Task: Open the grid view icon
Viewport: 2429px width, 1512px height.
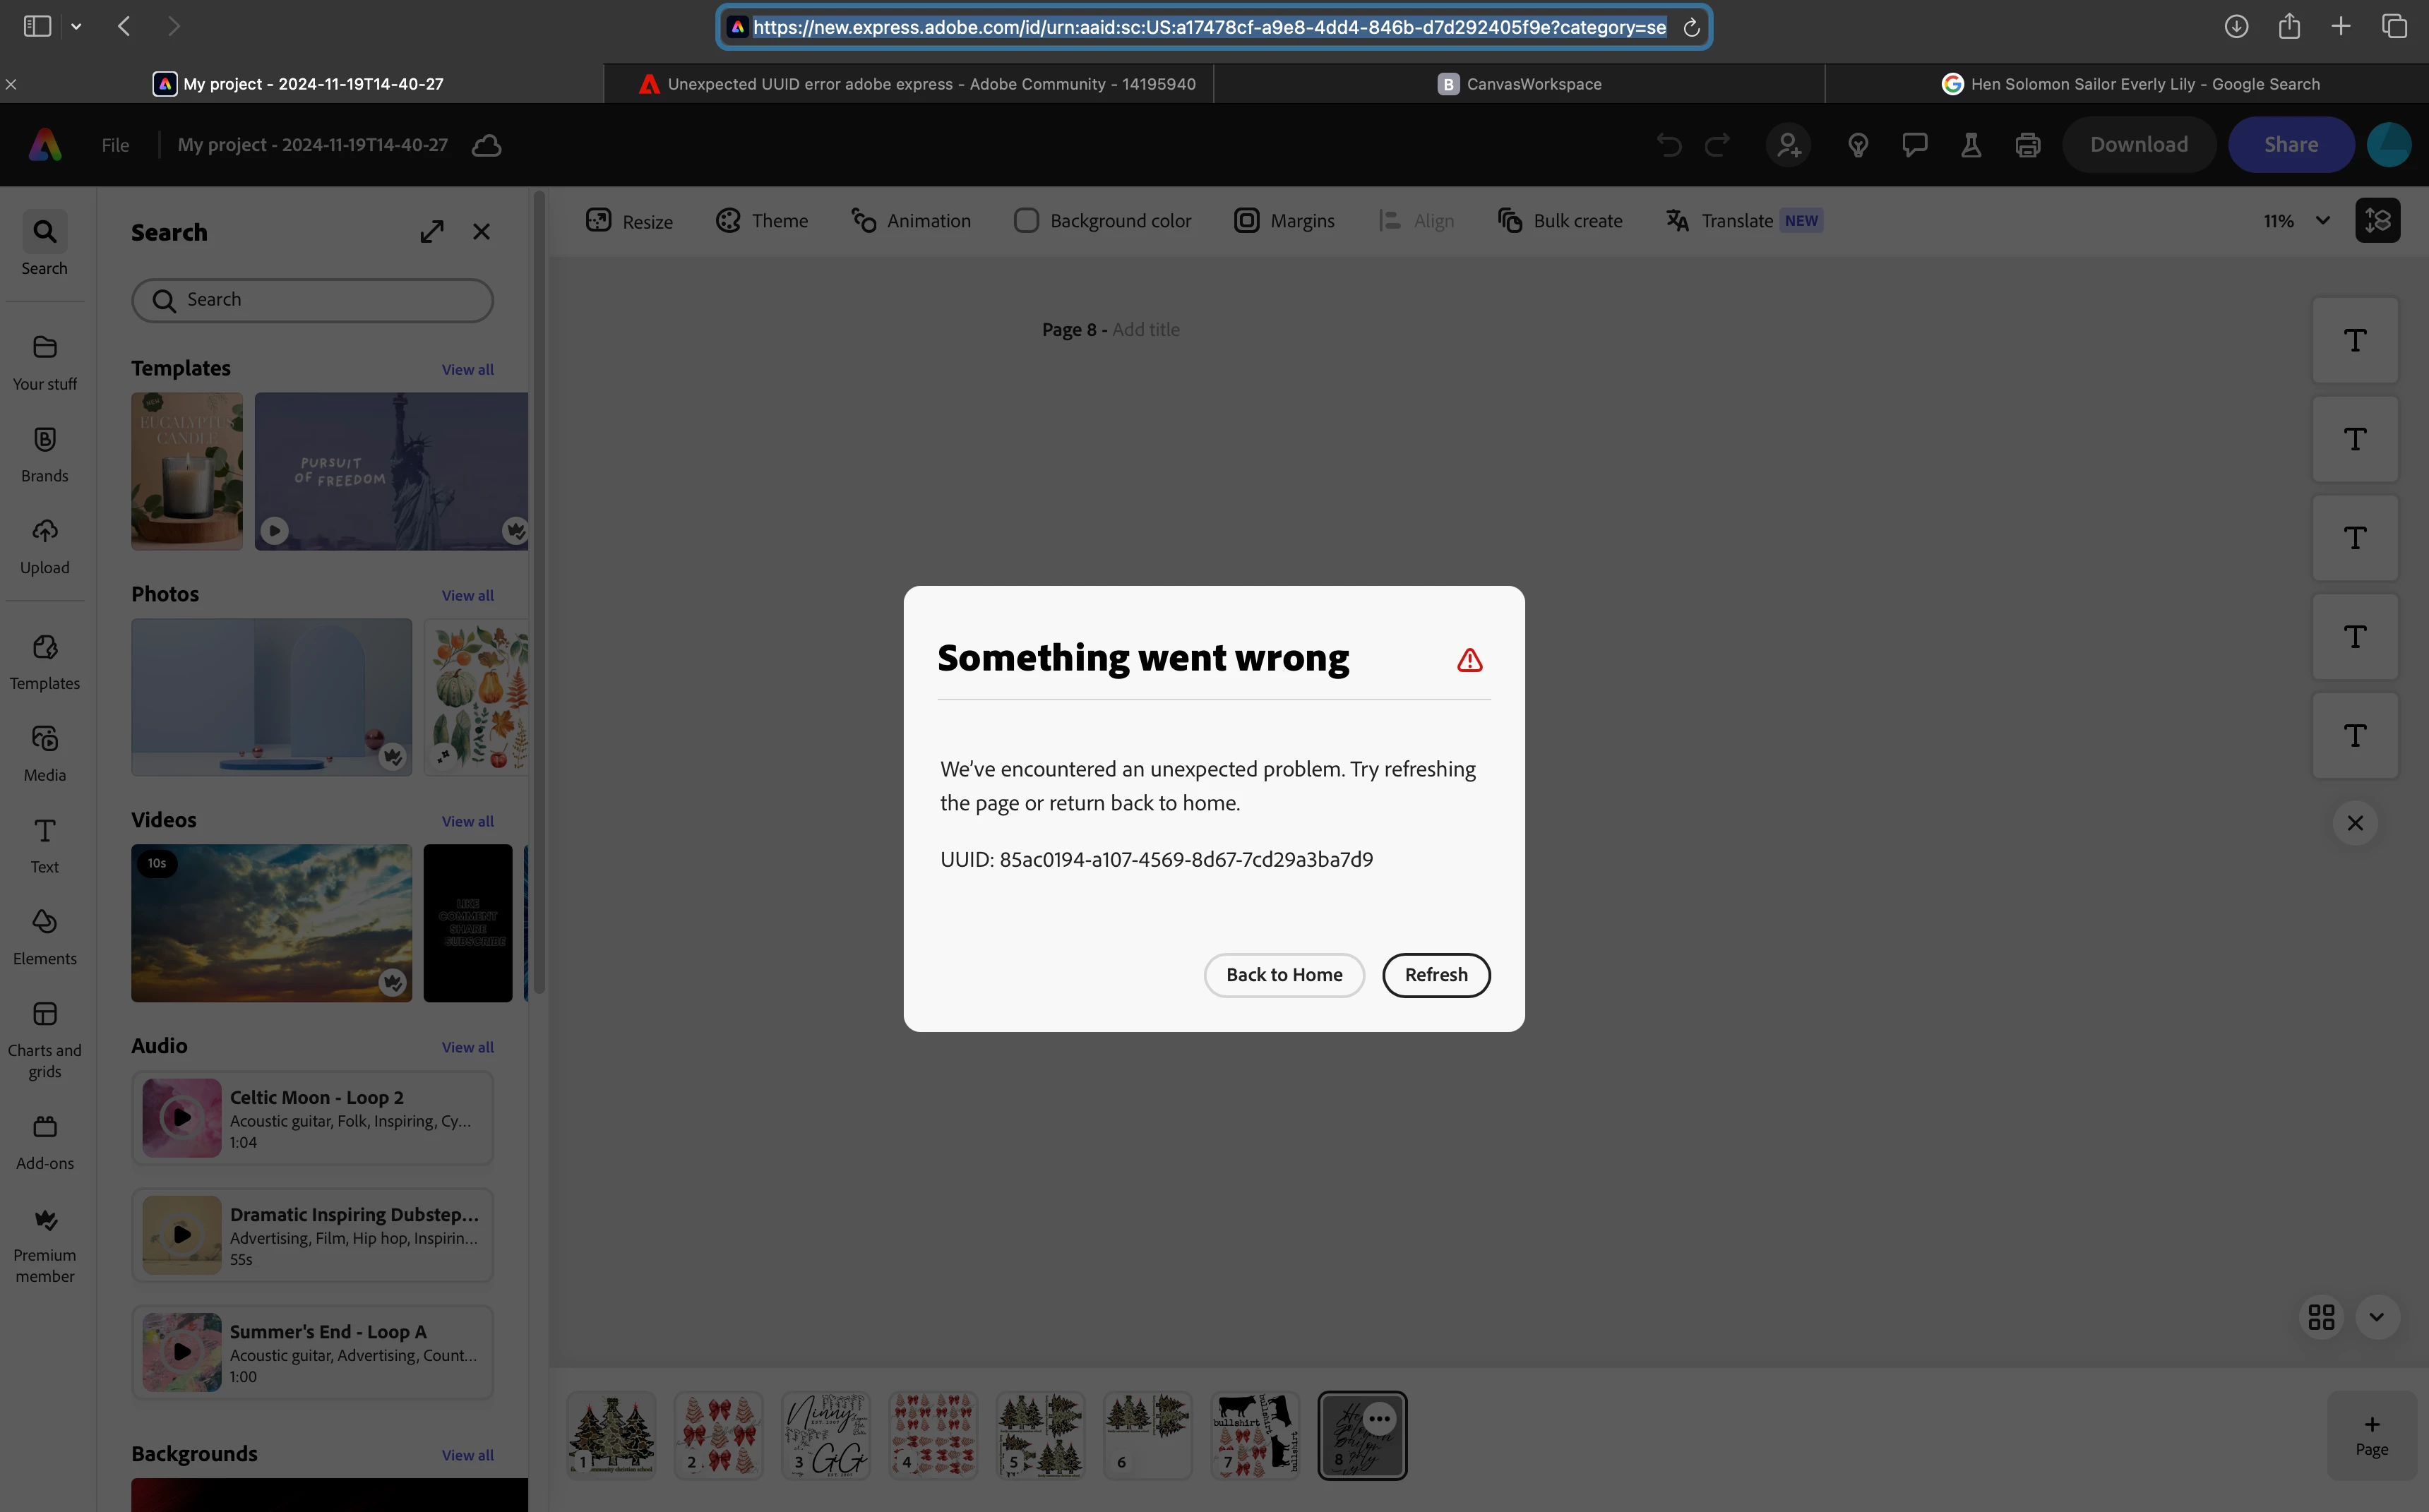Action: click(x=2321, y=1317)
